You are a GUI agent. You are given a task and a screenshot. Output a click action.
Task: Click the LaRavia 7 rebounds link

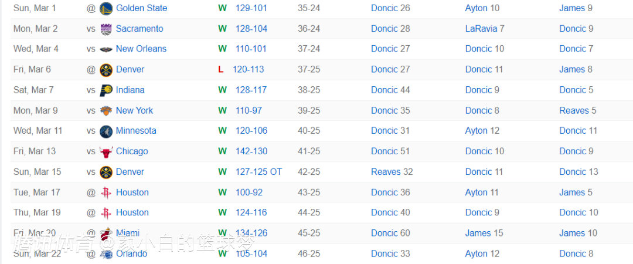pos(485,29)
